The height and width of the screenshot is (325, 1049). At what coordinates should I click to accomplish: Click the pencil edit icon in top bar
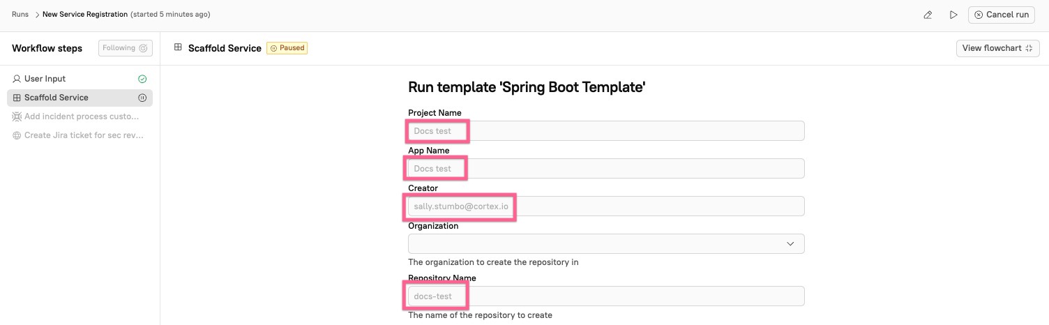[928, 15]
